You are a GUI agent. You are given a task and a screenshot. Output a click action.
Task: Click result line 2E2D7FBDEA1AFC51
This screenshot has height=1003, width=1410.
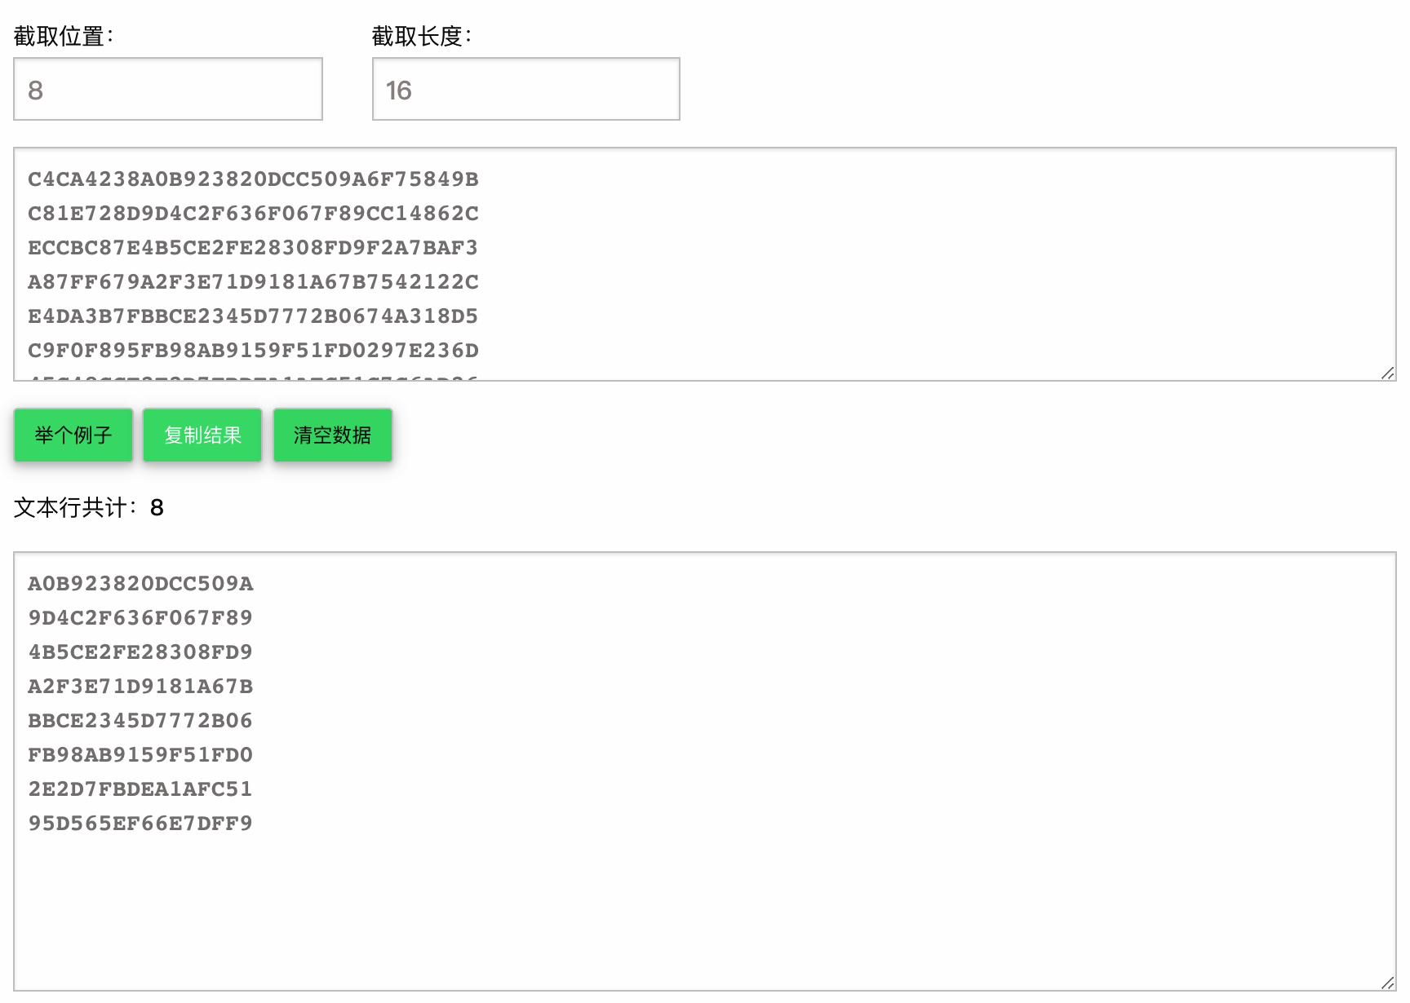(140, 789)
